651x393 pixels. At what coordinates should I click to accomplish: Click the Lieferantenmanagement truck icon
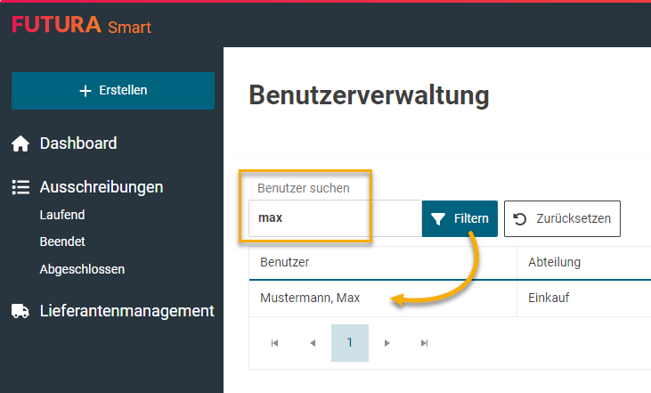(x=20, y=311)
